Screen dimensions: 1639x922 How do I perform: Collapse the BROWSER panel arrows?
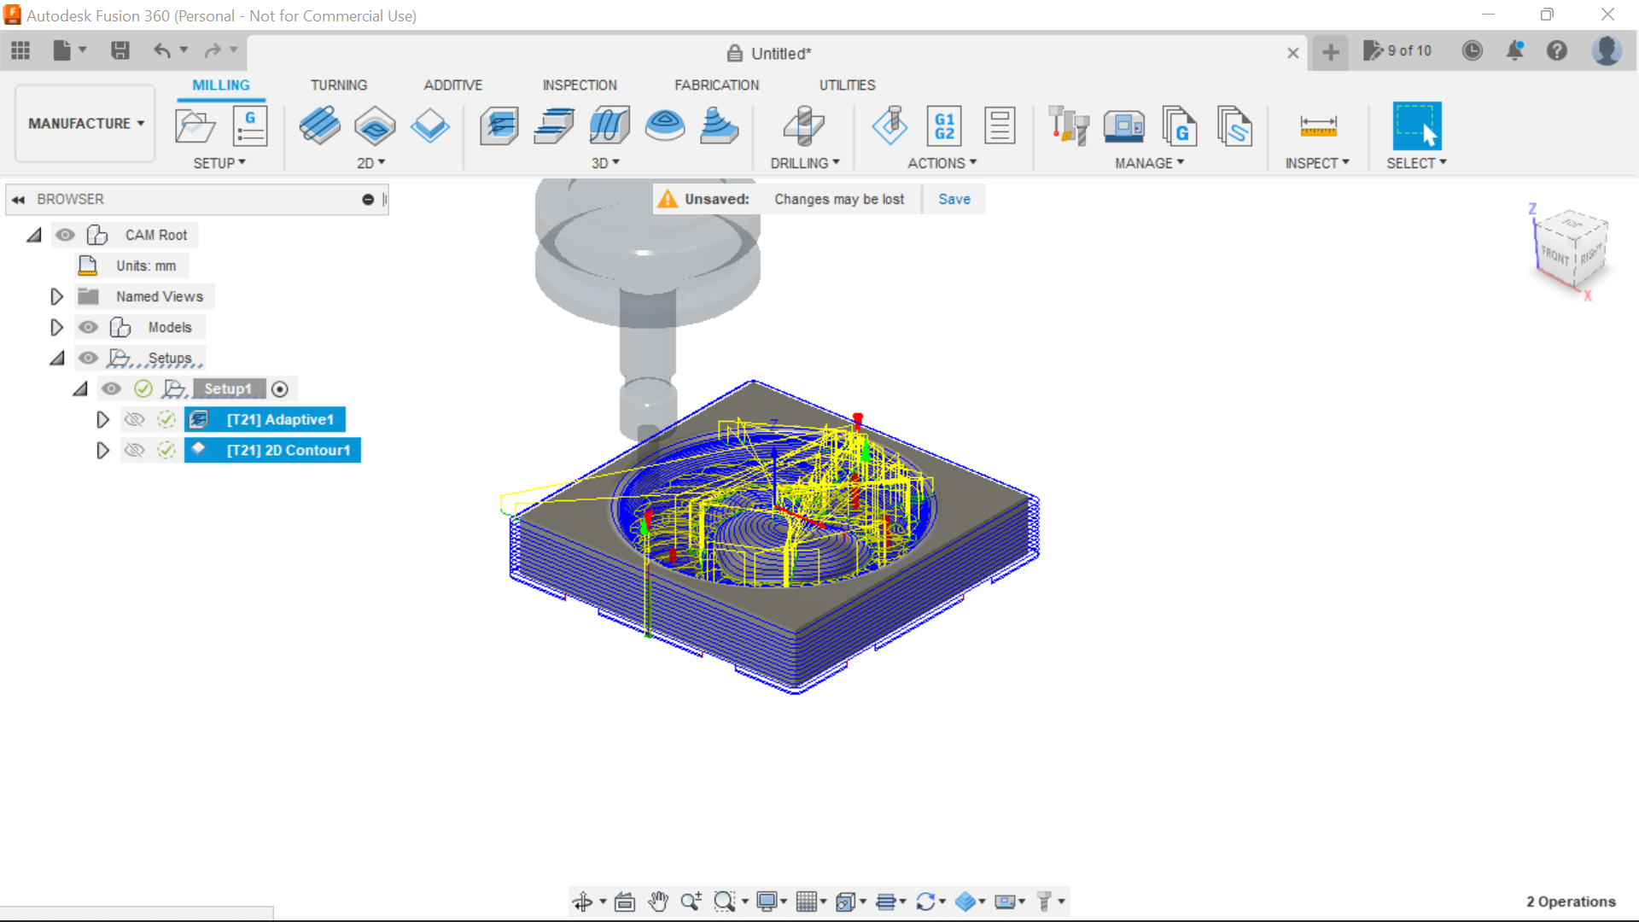(x=18, y=200)
